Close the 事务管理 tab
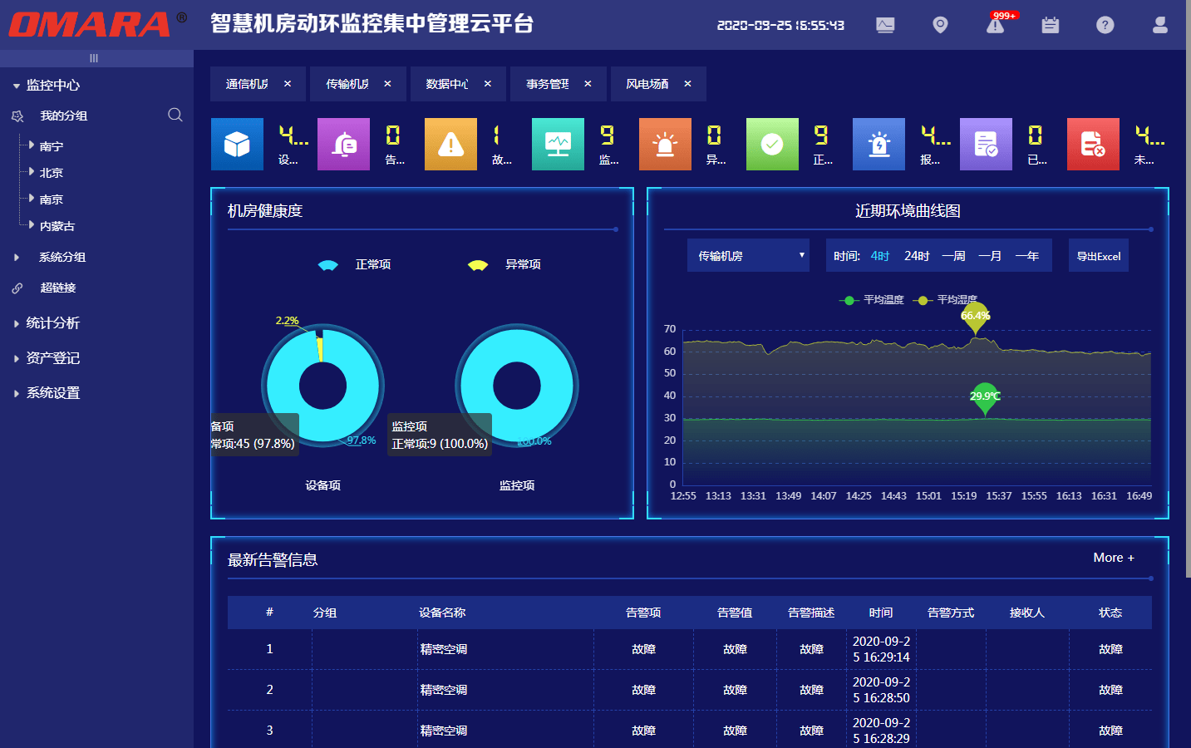This screenshot has width=1191, height=748. coord(588,84)
